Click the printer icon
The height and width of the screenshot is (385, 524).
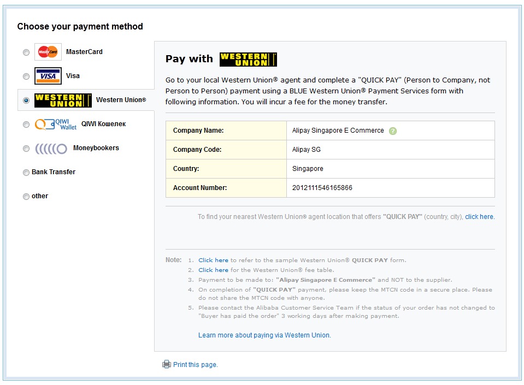(167, 364)
